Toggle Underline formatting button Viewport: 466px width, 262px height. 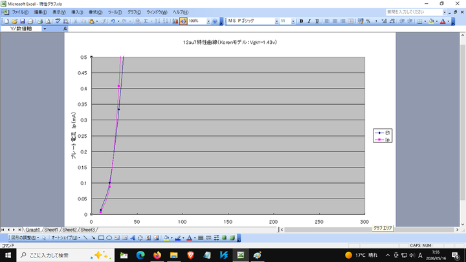pos(317,21)
